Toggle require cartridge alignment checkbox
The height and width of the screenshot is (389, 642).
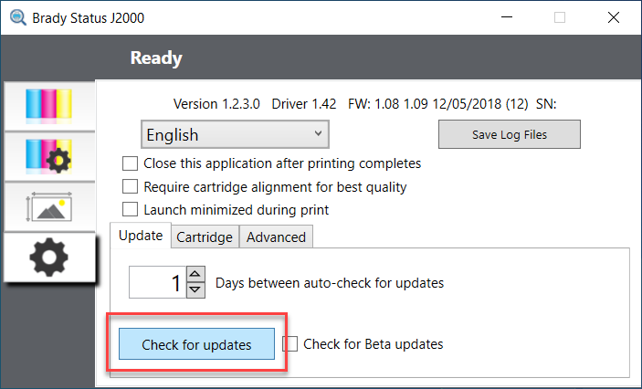pyautogui.click(x=131, y=186)
